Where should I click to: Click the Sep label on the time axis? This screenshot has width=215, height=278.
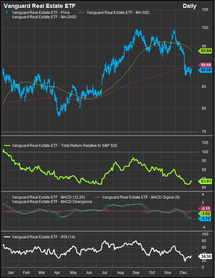136,272
